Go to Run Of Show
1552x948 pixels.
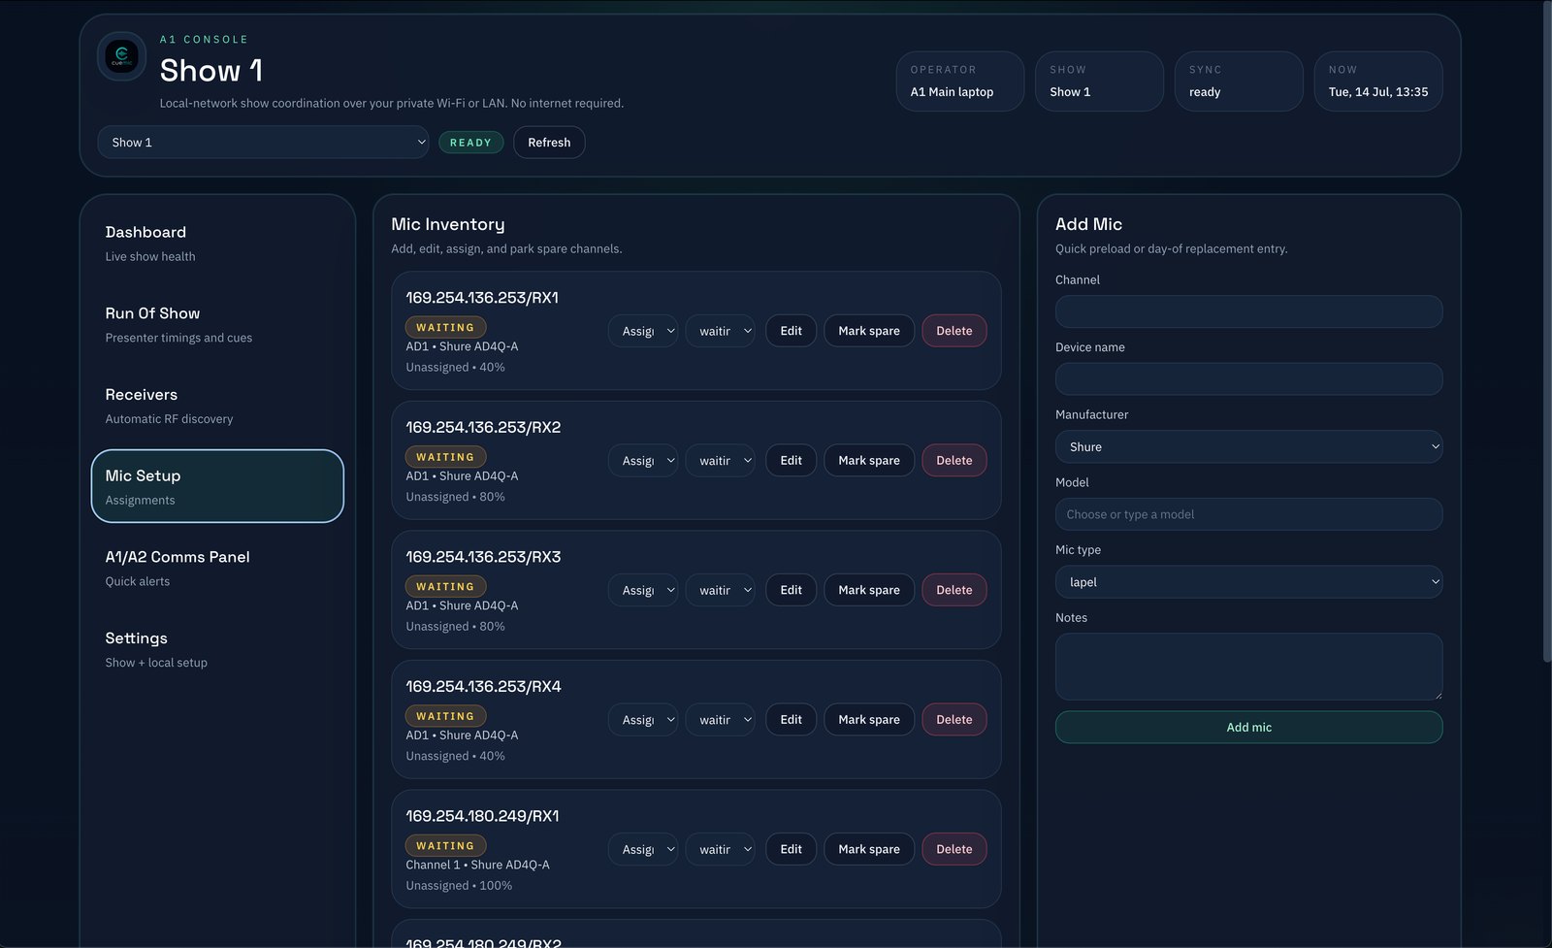point(217,325)
